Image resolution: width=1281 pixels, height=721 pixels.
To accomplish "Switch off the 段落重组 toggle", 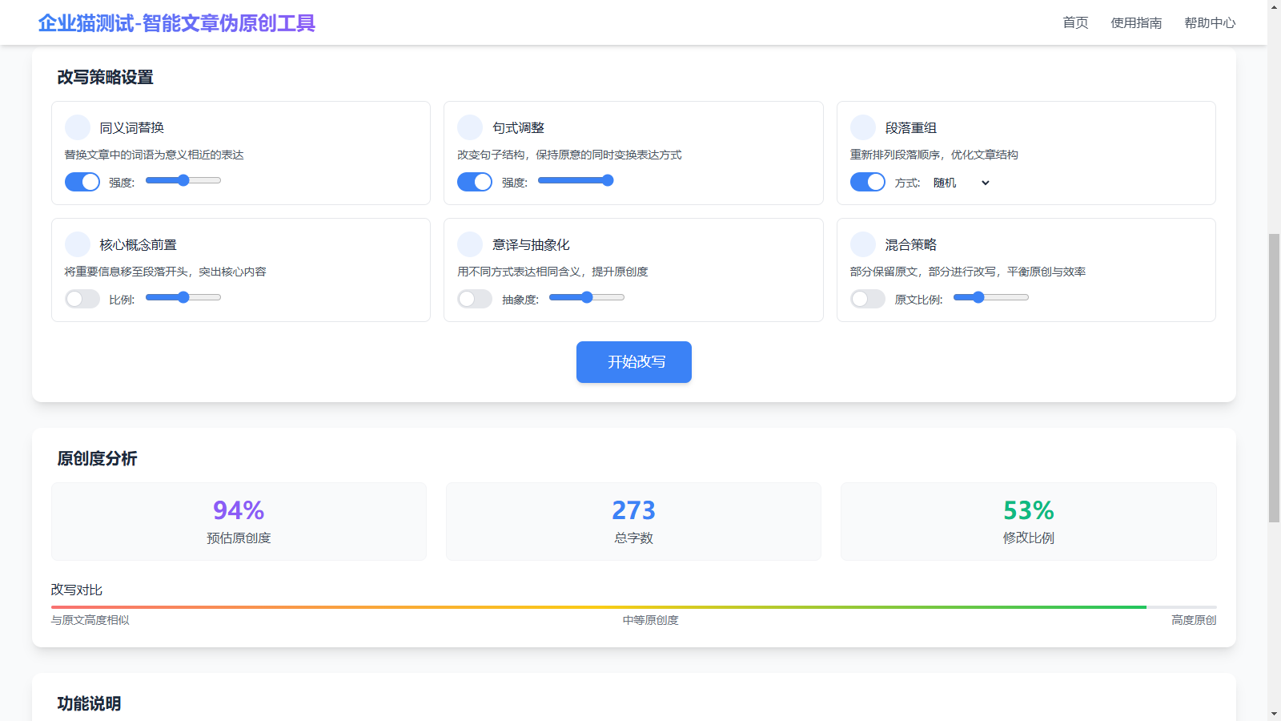I will click(868, 182).
